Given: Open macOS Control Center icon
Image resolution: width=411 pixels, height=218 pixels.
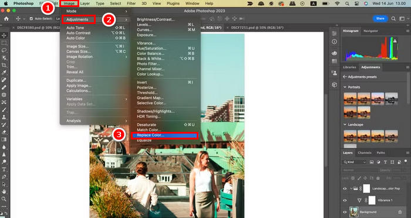Looking at the screenshot, I should click(x=356, y=4).
